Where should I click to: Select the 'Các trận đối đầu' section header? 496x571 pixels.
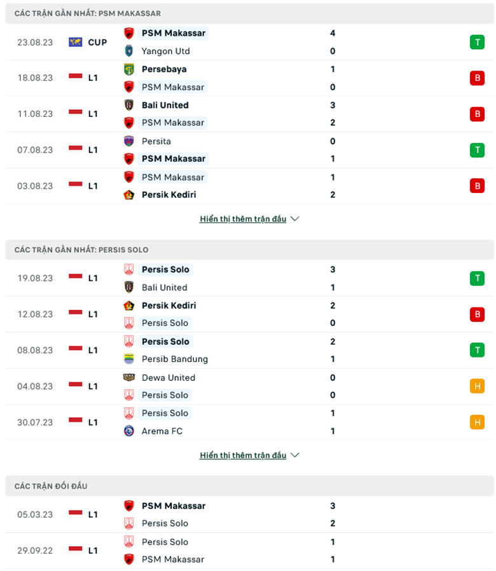51,486
